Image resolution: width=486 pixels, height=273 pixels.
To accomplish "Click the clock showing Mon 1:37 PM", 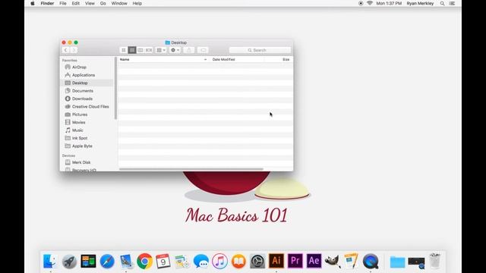I will click(389, 3).
